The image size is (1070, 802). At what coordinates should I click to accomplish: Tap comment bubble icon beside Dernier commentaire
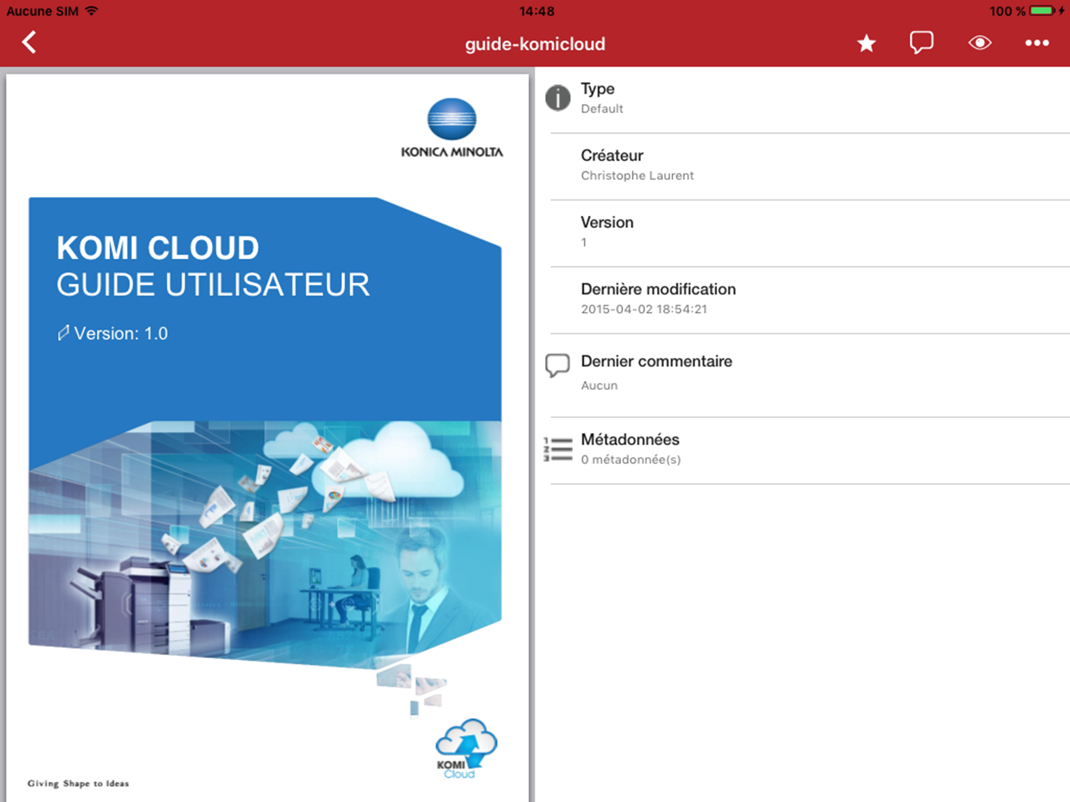tap(557, 365)
